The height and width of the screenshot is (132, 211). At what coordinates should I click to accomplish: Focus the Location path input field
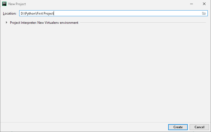[x=113, y=13]
